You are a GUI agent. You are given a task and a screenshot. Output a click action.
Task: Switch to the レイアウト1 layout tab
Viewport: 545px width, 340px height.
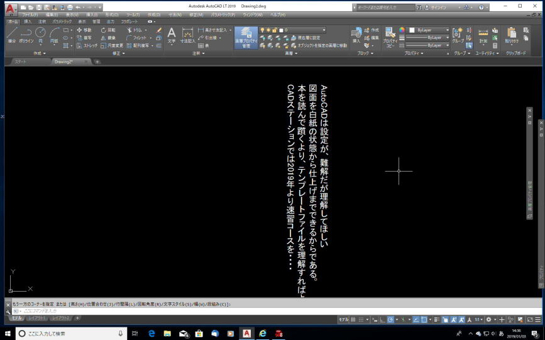click(37, 318)
